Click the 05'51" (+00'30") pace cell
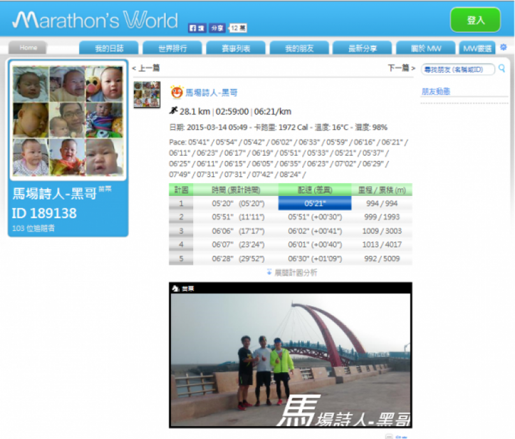Viewport: 515px width, 439px height. tap(315, 217)
